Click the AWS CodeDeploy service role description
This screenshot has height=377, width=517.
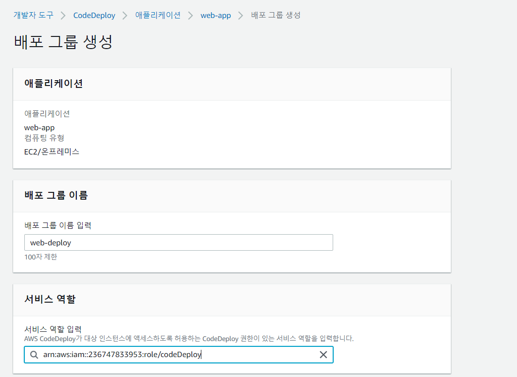(189, 339)
